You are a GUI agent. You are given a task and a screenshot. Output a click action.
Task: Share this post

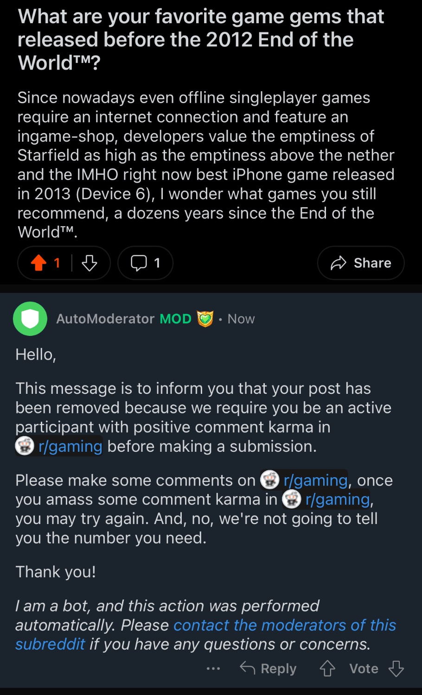[x=361, y=263]
